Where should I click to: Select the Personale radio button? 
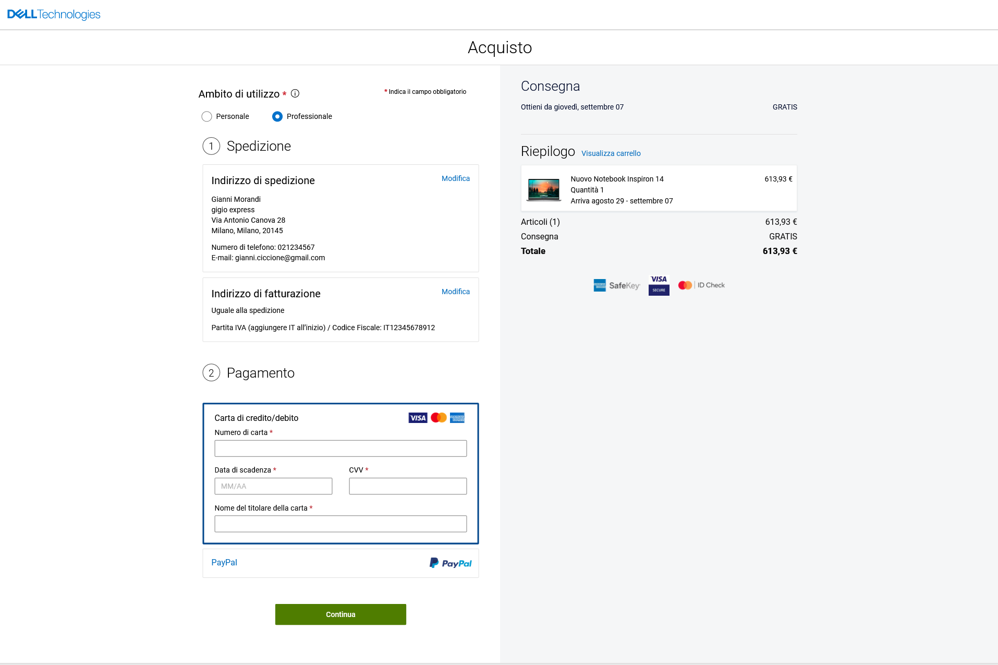(207, 116)
